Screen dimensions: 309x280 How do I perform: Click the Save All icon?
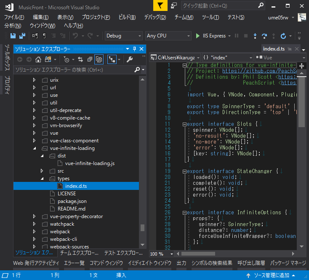coord(22,36)
